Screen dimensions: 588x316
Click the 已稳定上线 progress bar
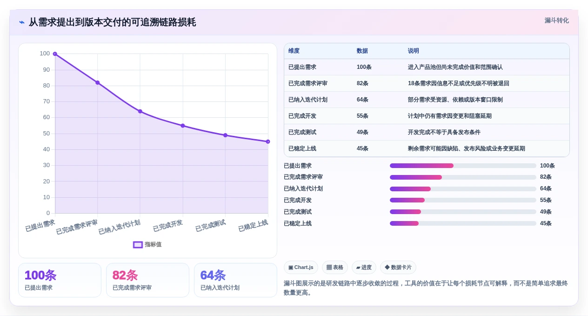(x=463, y=223)
